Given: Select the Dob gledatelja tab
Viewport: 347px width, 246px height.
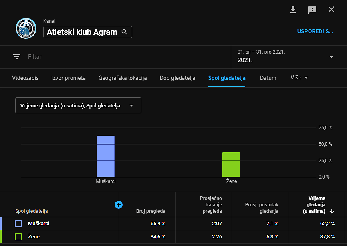Looking at the screenshot, I should click(178, 78).
